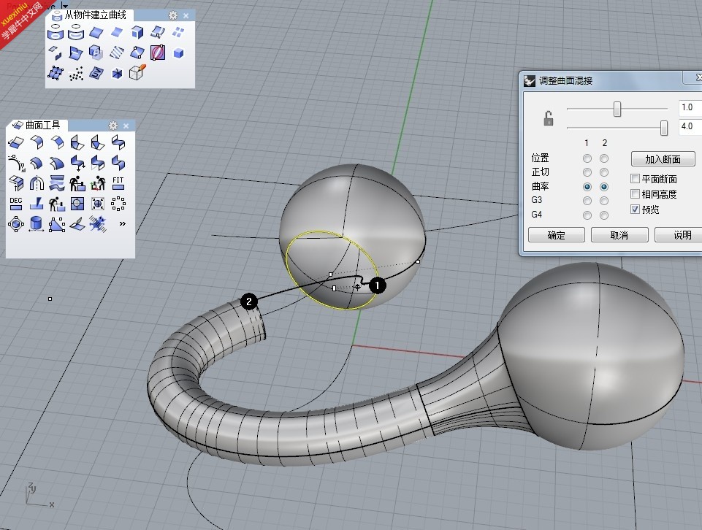Image resolution: width=702 pixels, height=530 pixels.
Task: Expand more tools with the » arrow
Action: point(122,223)
